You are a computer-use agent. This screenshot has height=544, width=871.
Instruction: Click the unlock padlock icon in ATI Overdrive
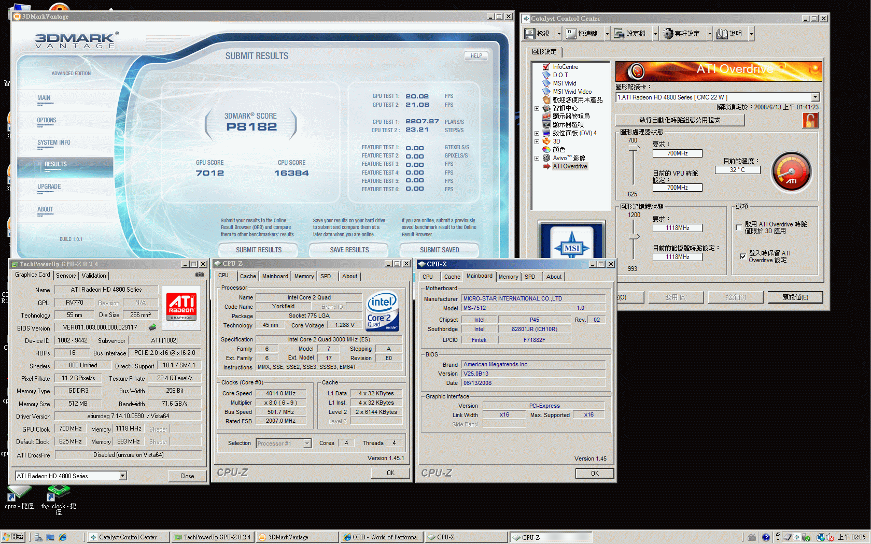click(810, 120)
